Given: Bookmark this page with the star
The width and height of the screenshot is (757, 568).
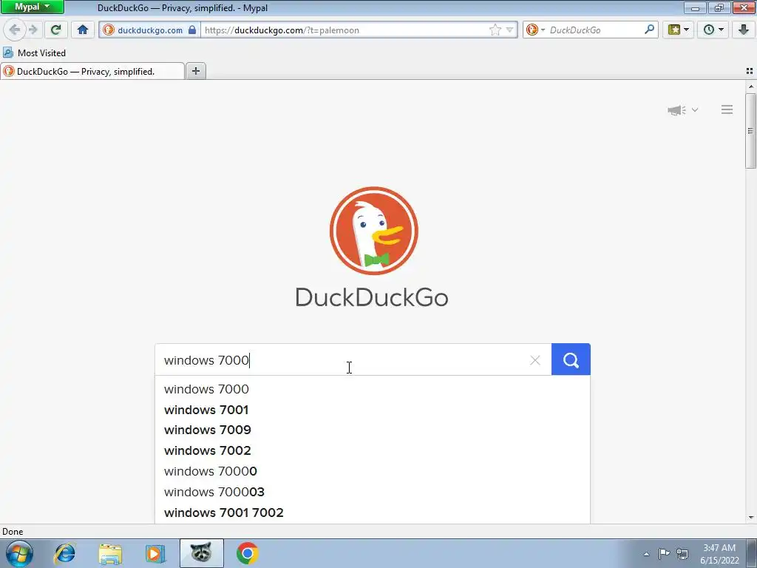Looking at the screenshot, I should click(495, 30).
